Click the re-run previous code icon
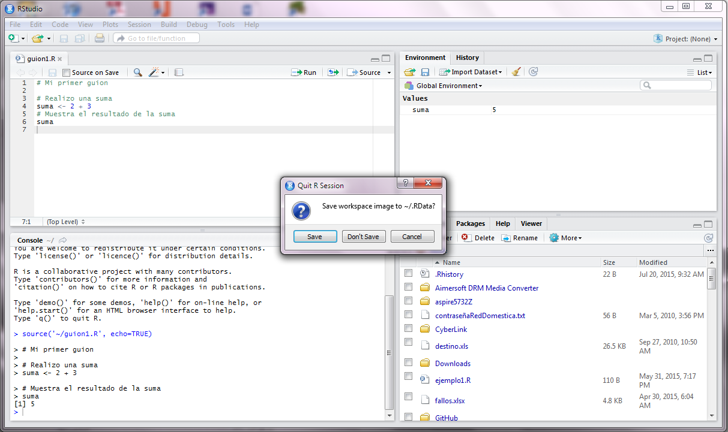This screenshot has width=728, height=432. click(x=333, y=72)
